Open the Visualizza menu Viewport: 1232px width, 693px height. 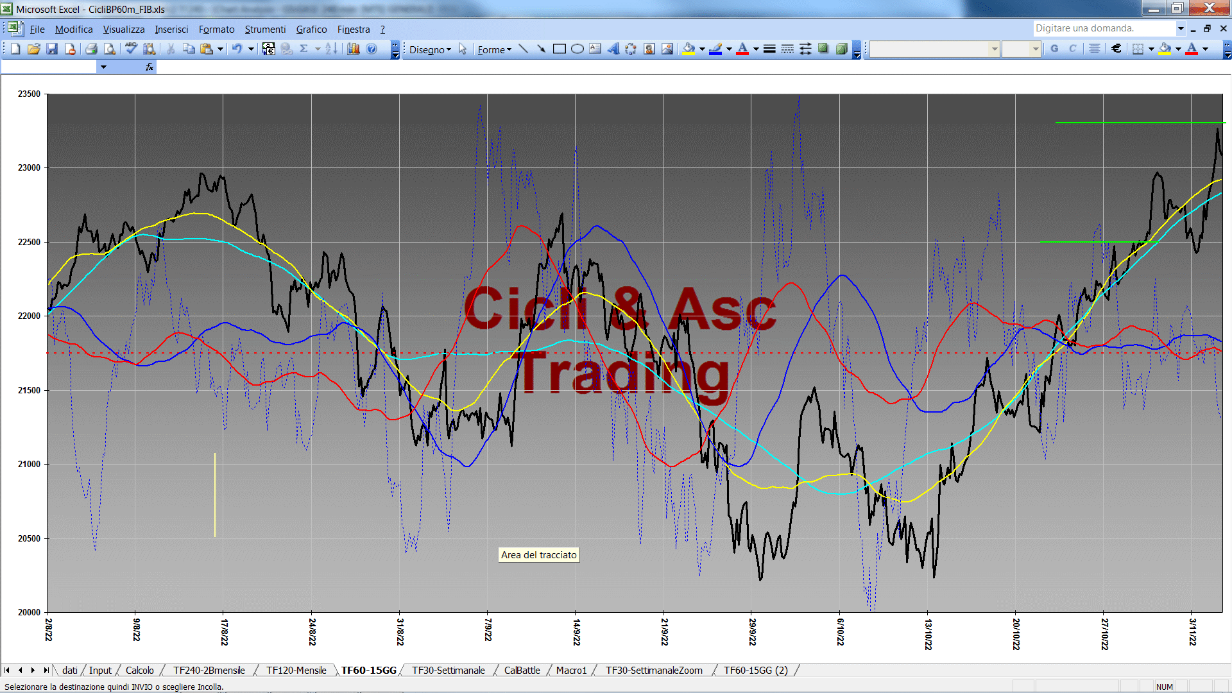124,30
